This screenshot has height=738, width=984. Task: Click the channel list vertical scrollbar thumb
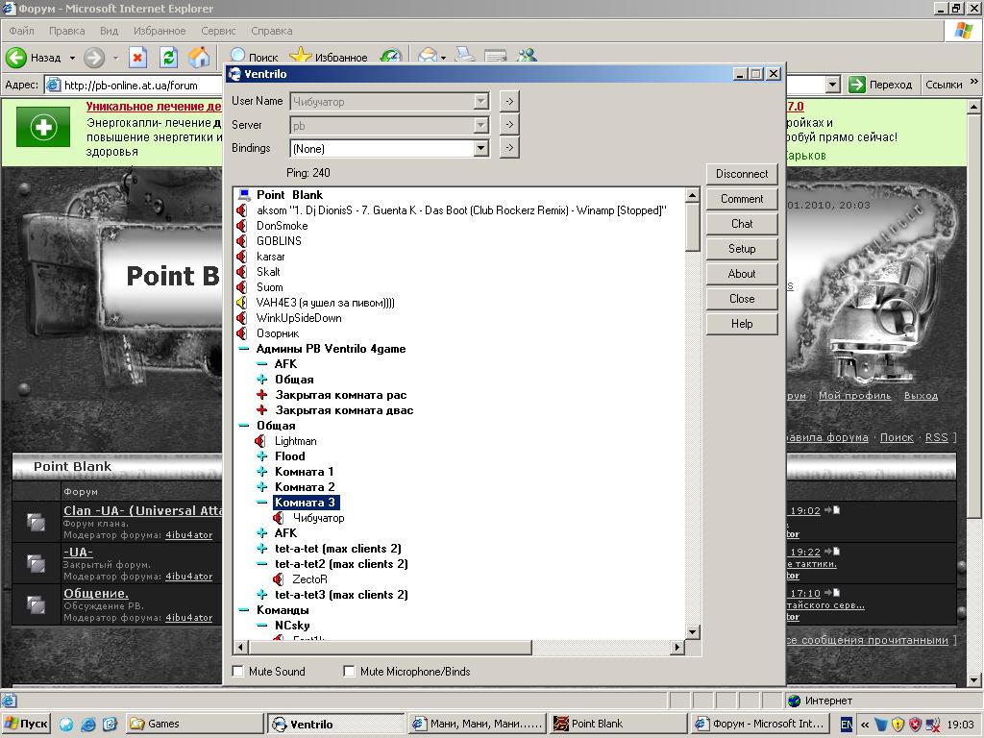click(692, 227)
